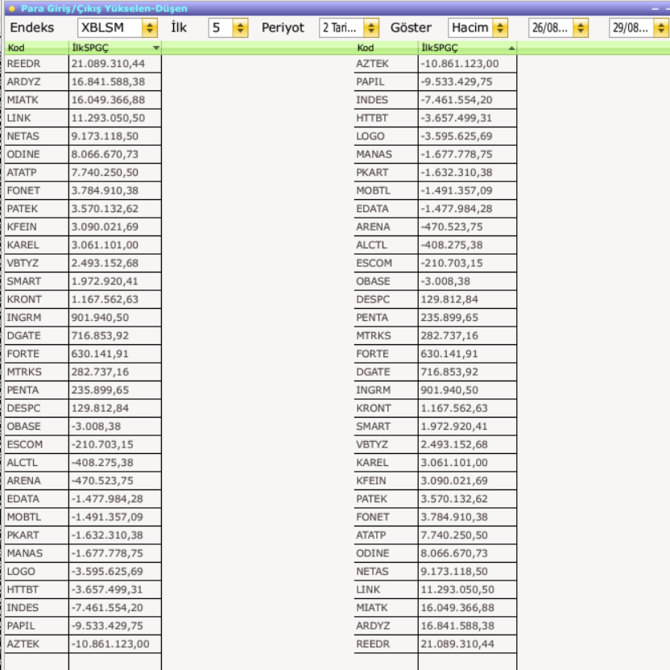
Task: Select SMART in the left table
Action: coord(24,281)
